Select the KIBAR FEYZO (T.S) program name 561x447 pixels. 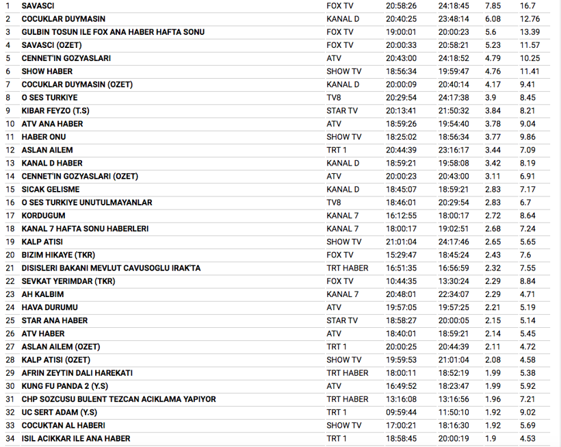55,111
